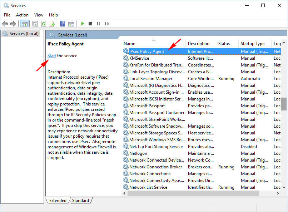Screen dimensions: 288x212
Task: Click the vertical scrollbar thumb
Action: coord(284,104)
